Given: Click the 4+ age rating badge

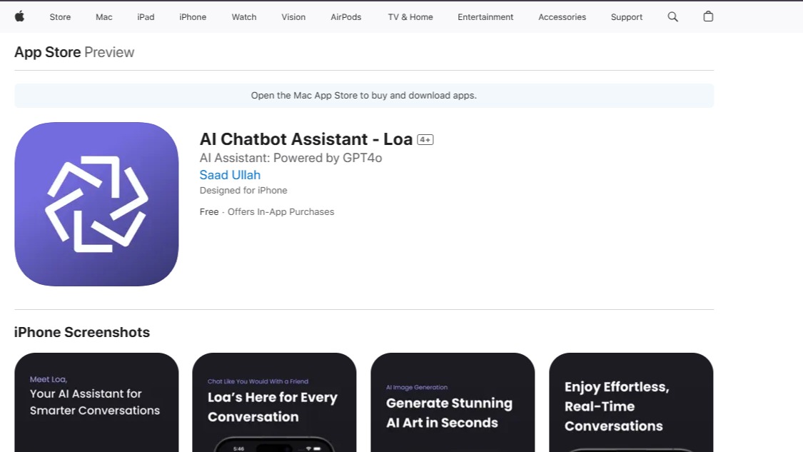Looking at the screenshot, I should point(425,140).
